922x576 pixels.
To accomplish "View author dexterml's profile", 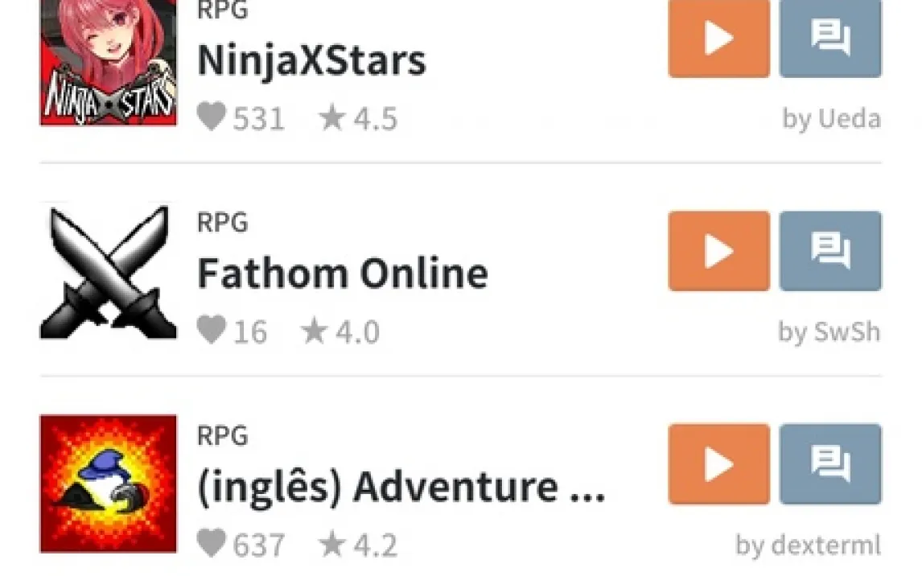I will (x=809, y=545).
